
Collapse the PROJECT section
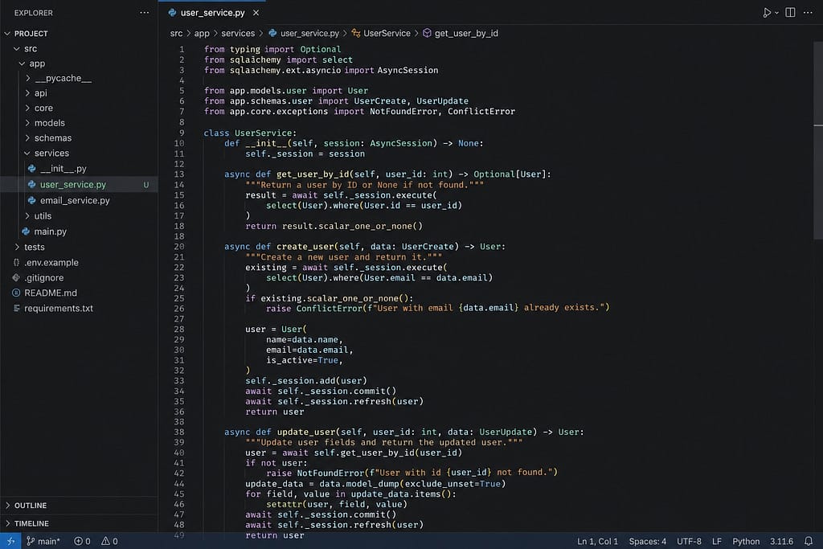(x=7, y=34)
